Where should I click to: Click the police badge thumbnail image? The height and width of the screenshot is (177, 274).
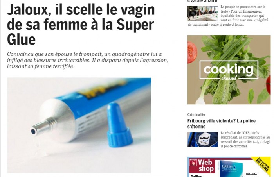pyautogui.click(x=202, y=139)
